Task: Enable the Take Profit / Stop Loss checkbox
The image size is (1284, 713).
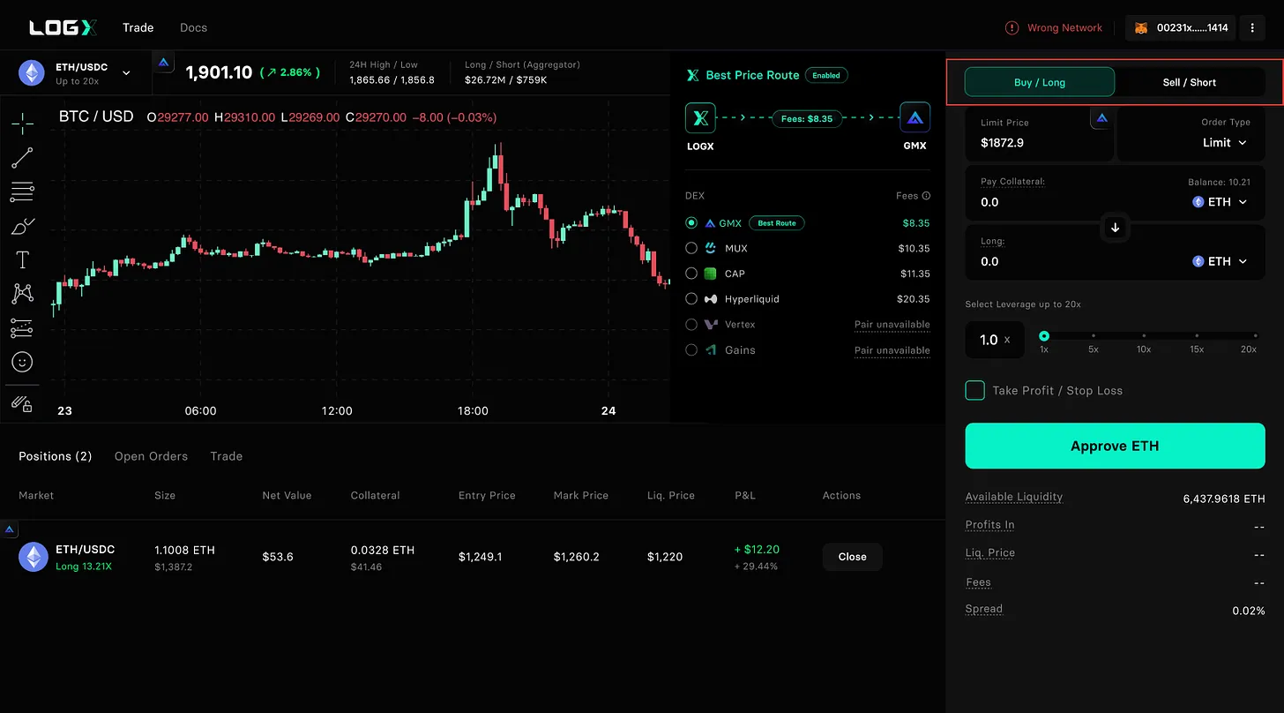Action: 974,390
